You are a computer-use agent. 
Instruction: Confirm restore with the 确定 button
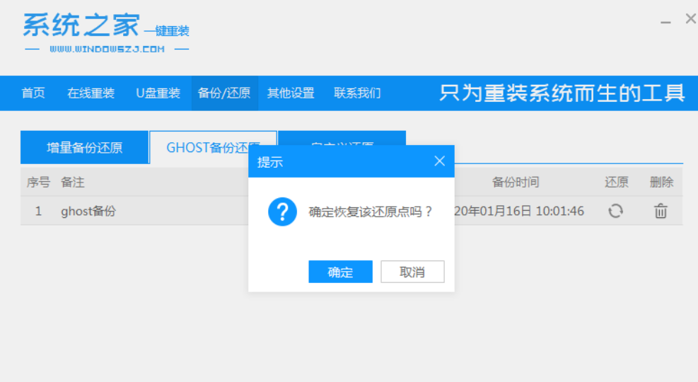tap(340, 272)
